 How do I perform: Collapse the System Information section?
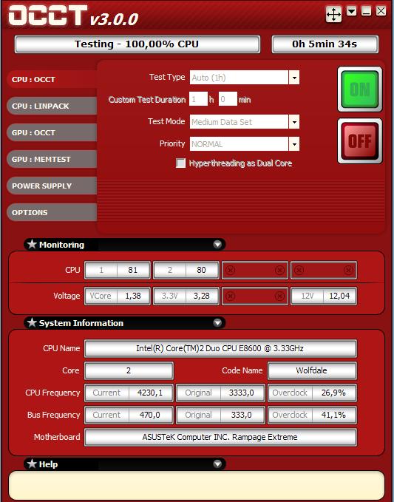pos(217,322)
